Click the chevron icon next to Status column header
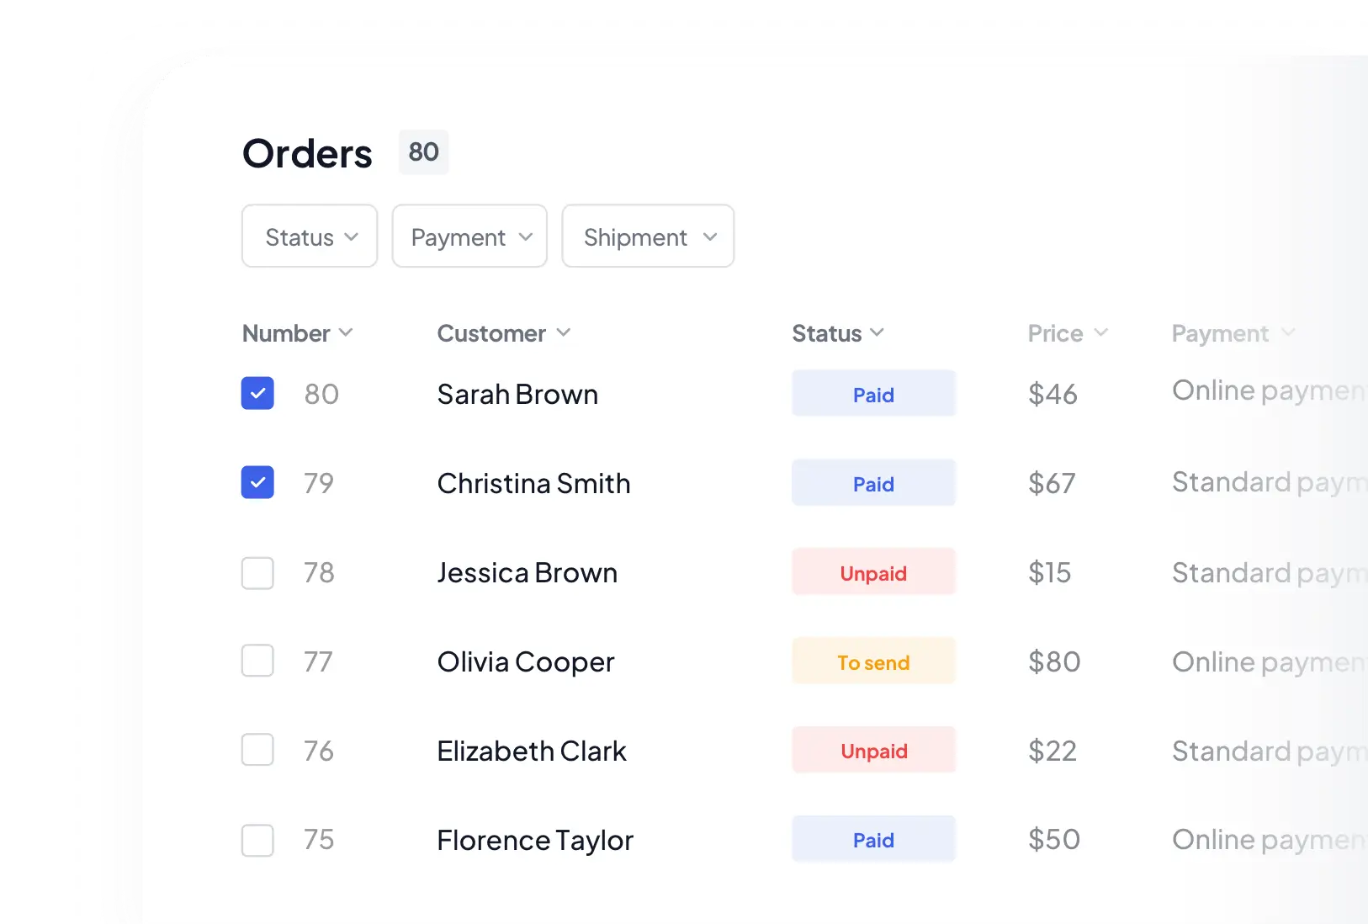The width and height of the screenshot is (1368, 924). [x=877, y=333]
